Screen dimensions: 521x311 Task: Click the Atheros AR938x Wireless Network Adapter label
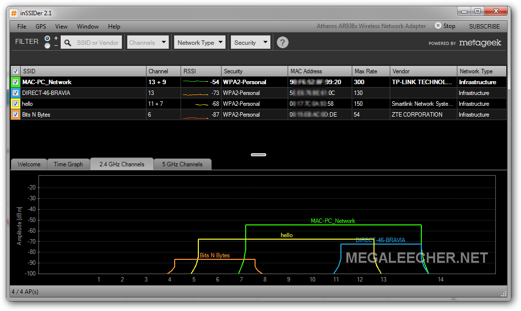pyautogui.click(x=371, y=26)
